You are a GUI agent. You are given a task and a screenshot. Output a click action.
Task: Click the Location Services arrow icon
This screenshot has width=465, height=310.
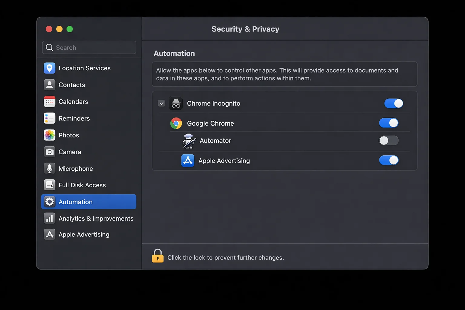[x=49, y=68]
